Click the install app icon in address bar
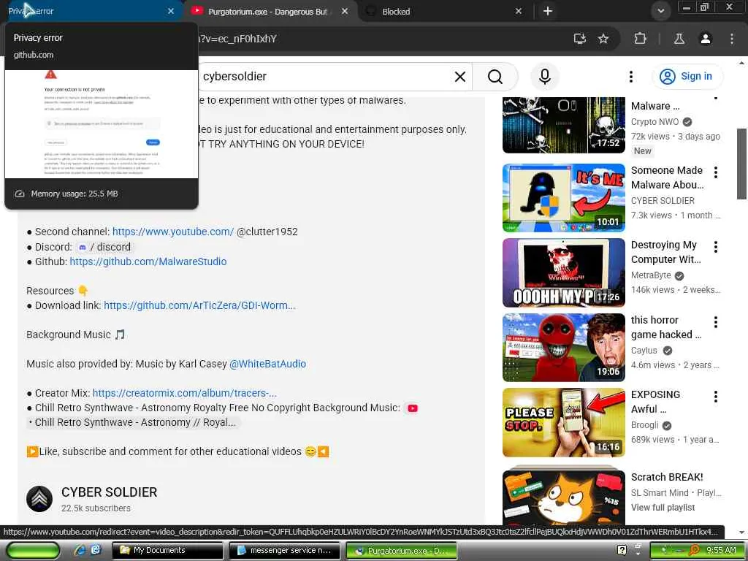Screen dimensions: 748x561 (x=579, y=39)
